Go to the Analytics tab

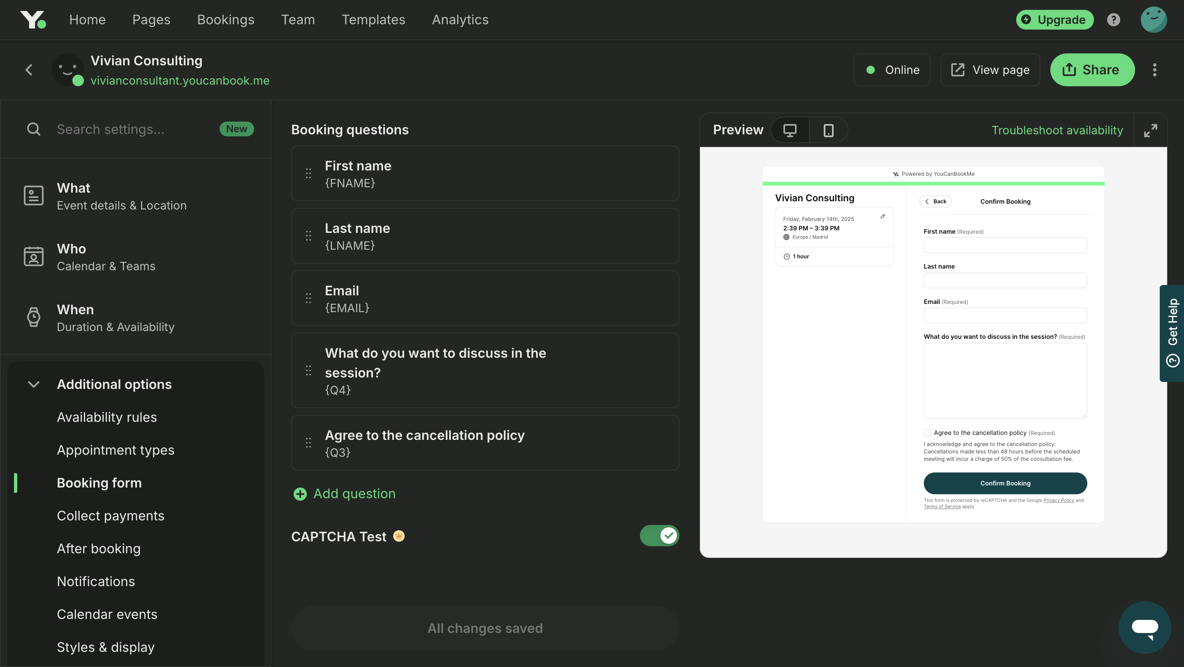click(460, 19)
